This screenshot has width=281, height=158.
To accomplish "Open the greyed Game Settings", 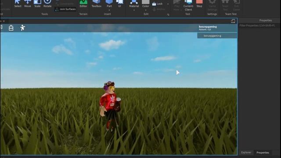I will 212,5.
